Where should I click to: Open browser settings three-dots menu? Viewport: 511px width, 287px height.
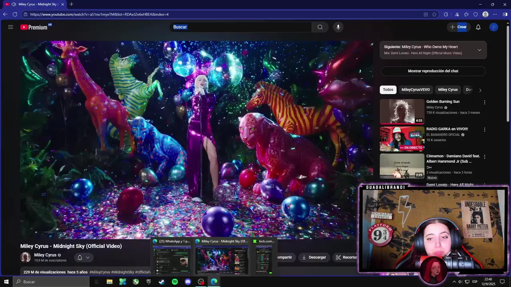(495, 14)
